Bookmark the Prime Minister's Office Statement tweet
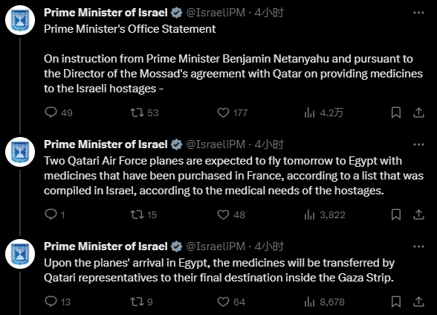This screenshot has height=315, width=437. 396,112
